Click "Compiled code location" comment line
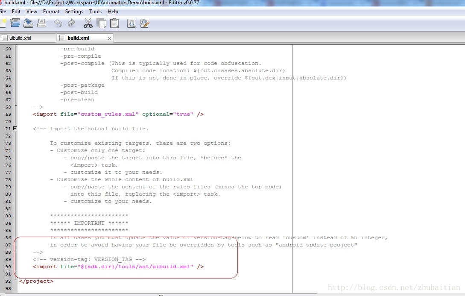The width and height of the screenshot is (465, 296). [x=198, y=70]
